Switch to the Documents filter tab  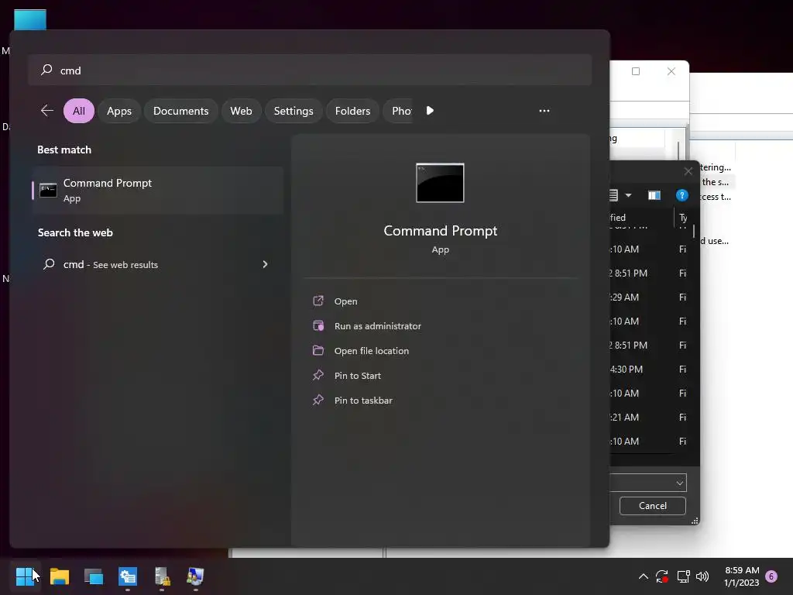(180, 111)
